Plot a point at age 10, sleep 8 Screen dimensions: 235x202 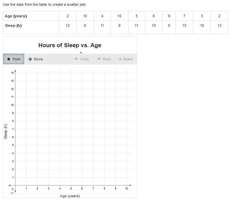coord(127,121)
